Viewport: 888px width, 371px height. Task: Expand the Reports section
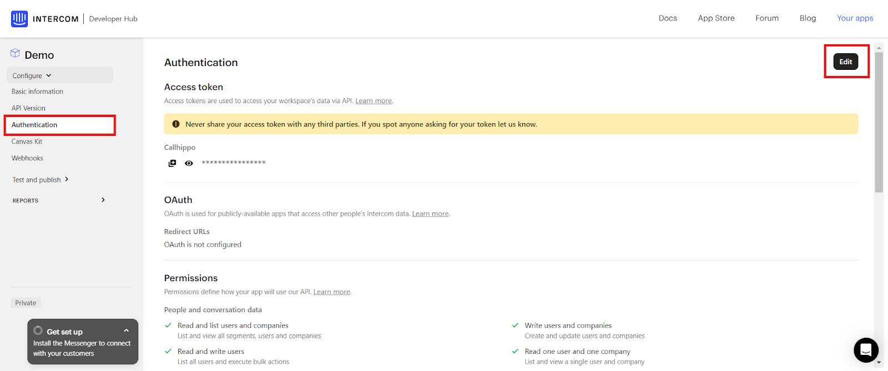point(59,200)
